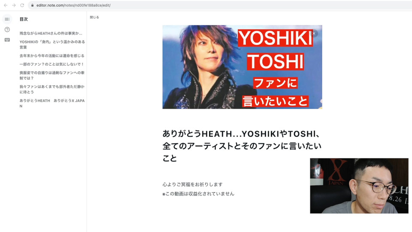Click the 目次 heading
The height and width of the screenshot is (232, 412).
[24, 19]
